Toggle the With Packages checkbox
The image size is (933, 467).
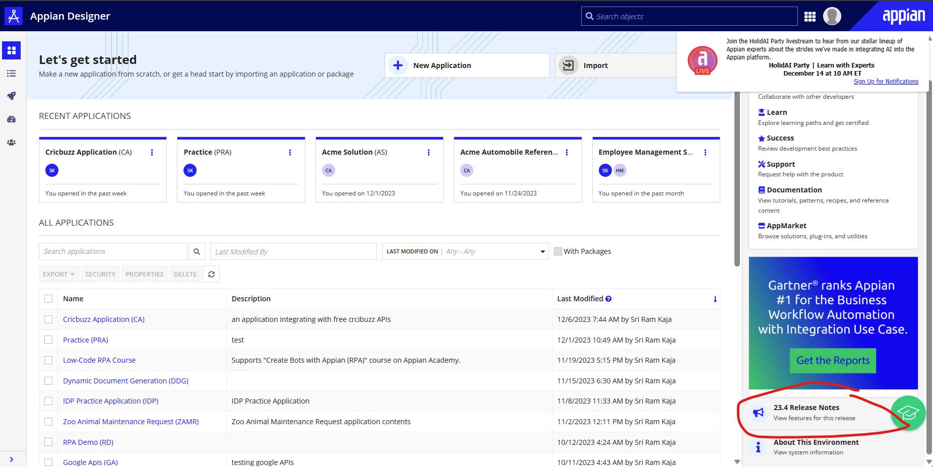click(x=558, y=251)
